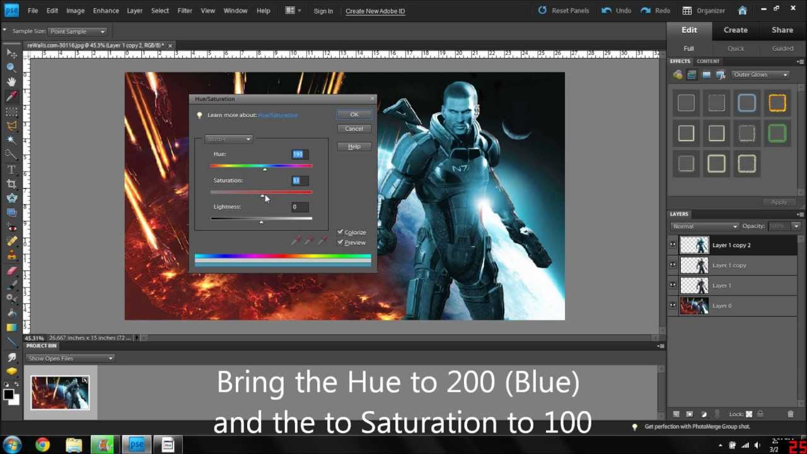The image size is (807, 454).
Task: Select the Clone Stamp tool
Action: 11,256
